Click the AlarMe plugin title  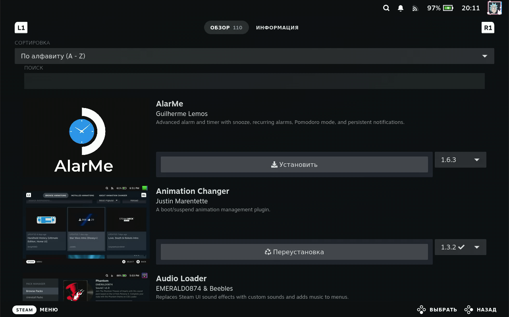(x=170, y=104)
